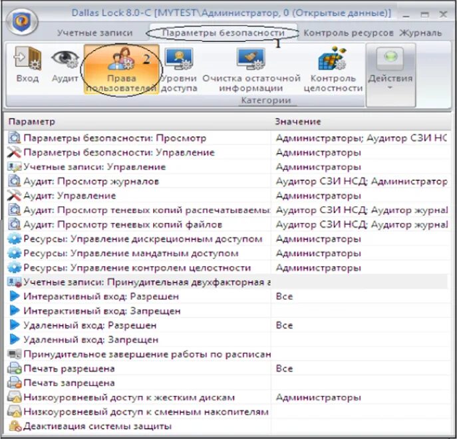Click Администраторы value of Низкоуровневый доступ к жестким дискам
The width and height of the screenshot is (457, 439).
click(x=318, y=397)
